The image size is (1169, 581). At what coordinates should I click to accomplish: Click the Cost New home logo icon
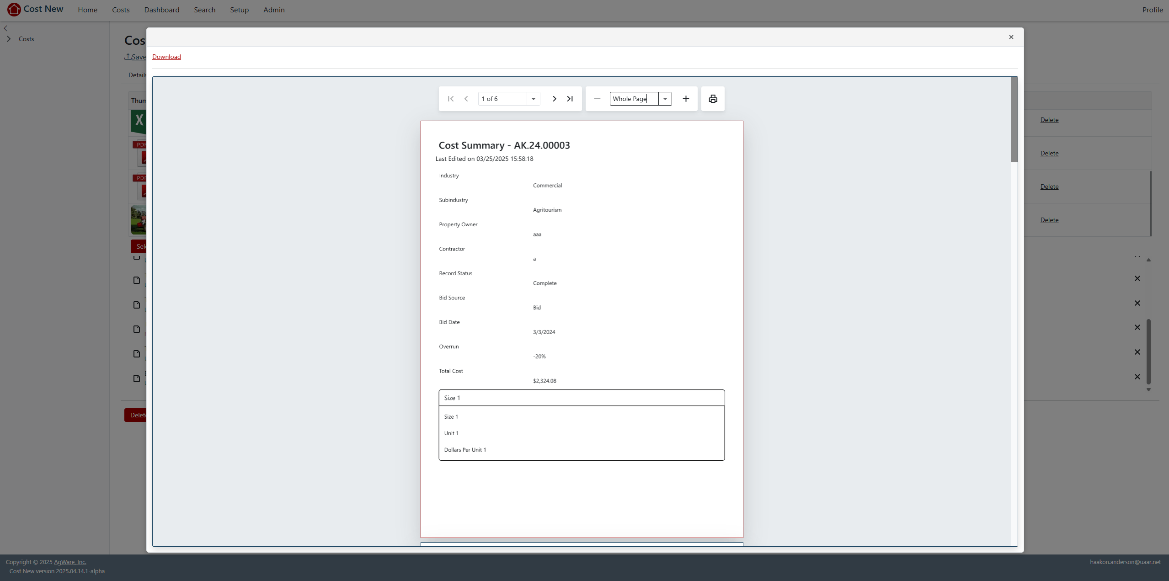coord(14,9)
